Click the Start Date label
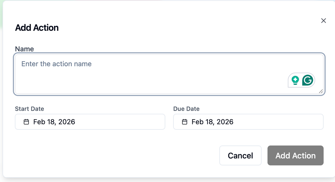The height and width of the screenshot is (182, 335). [29, 109]
